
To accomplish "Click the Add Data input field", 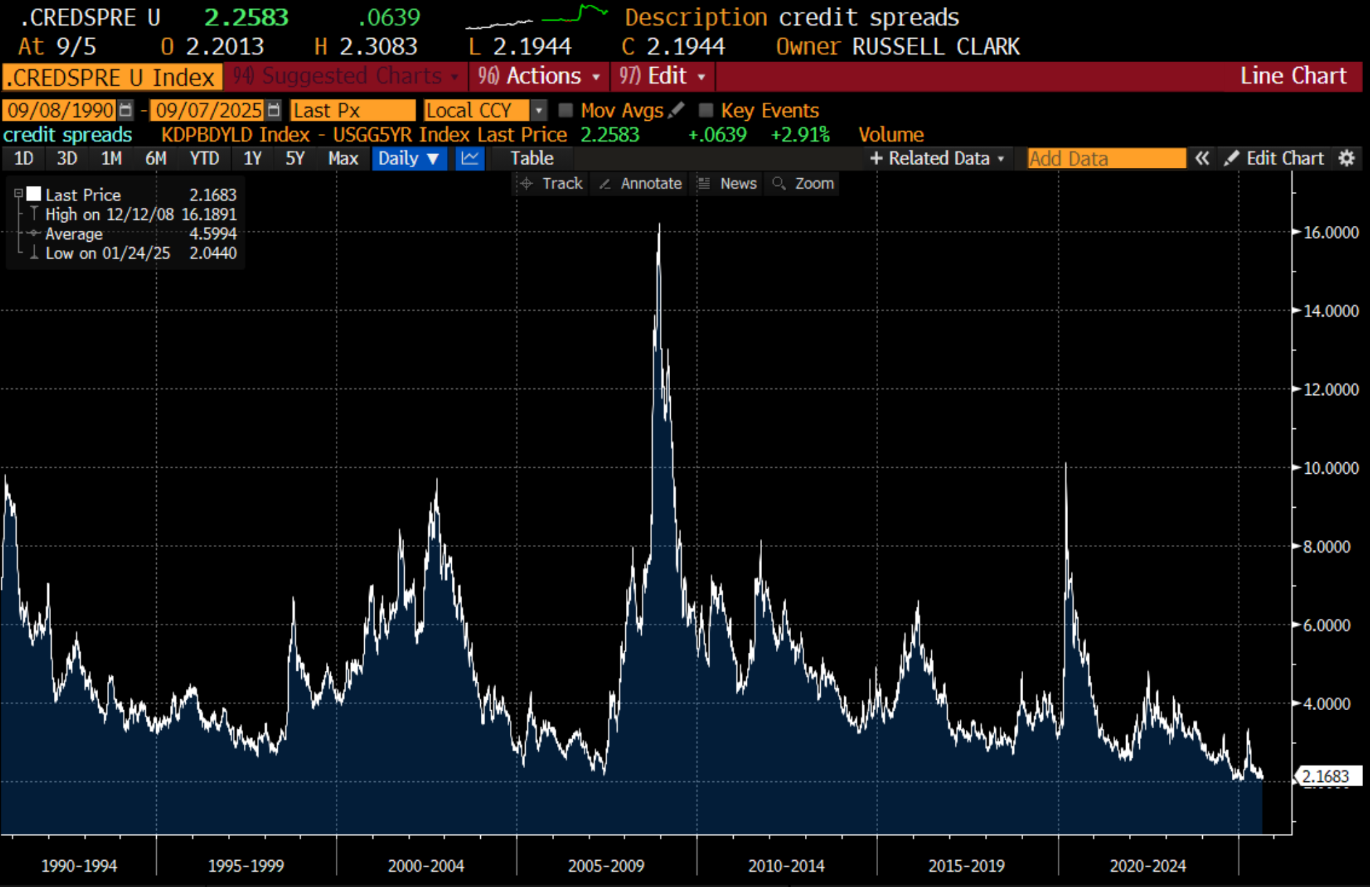I will [1105, 158].
